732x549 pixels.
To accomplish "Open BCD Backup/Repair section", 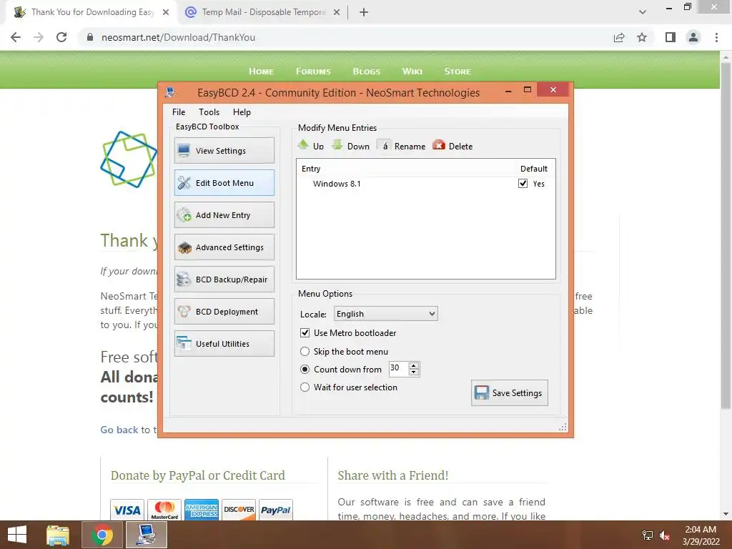I will pyautogui.click(x=224, y=280).
